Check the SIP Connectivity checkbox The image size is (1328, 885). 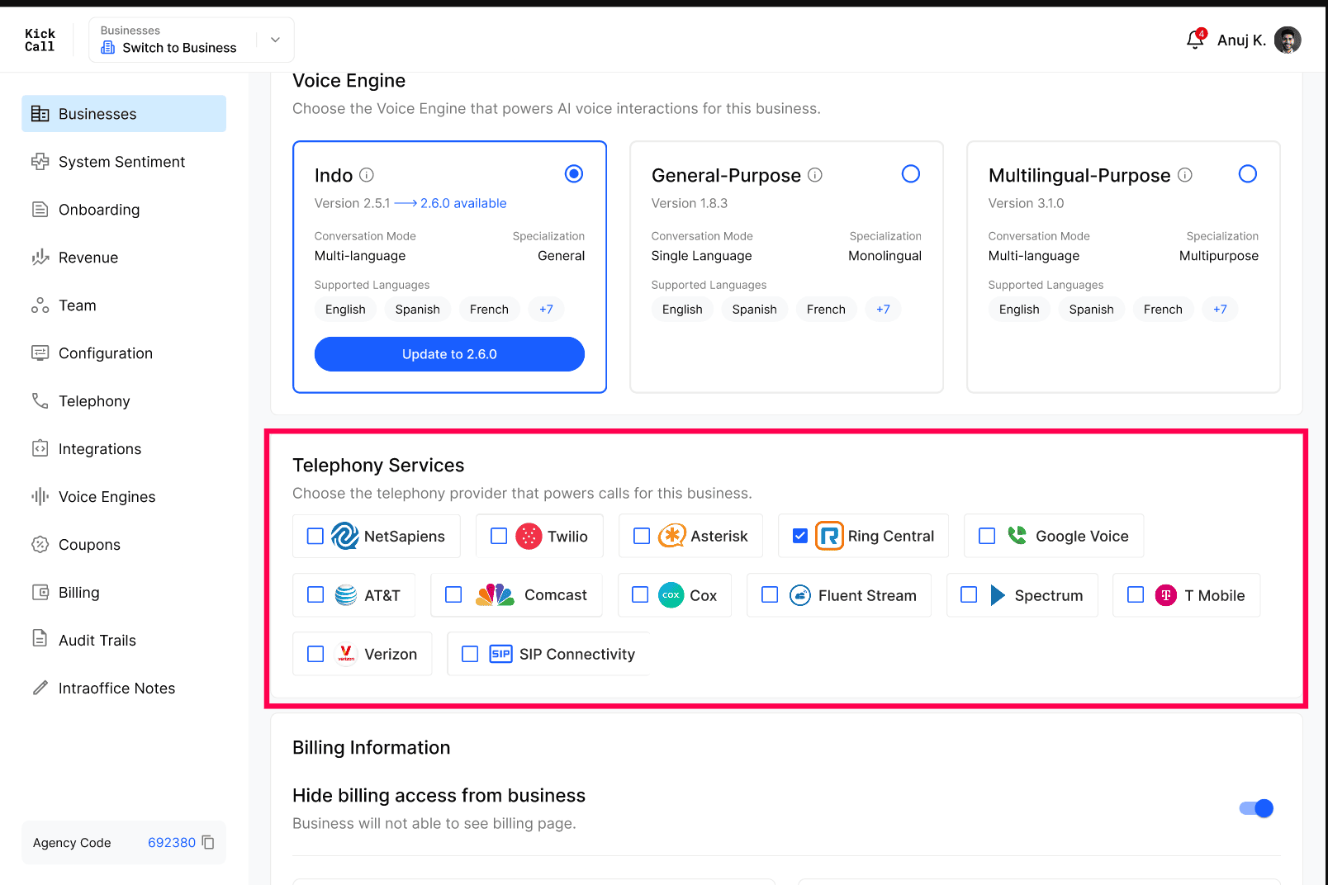tap(470, 654)
